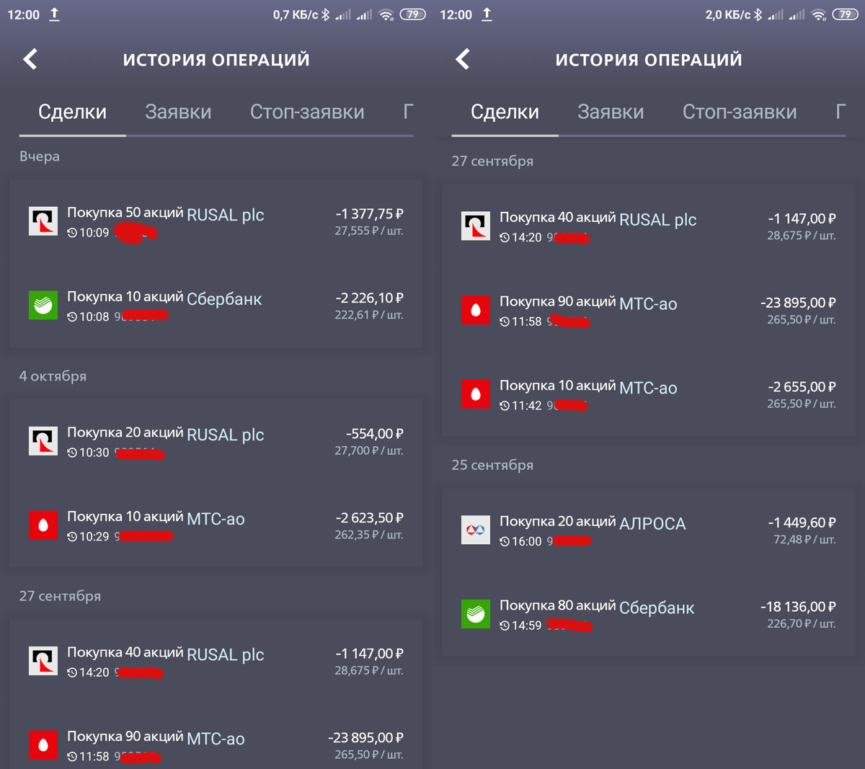
Task: Switch to Заявки tab on the right screenshot
Action: [611, 112]
